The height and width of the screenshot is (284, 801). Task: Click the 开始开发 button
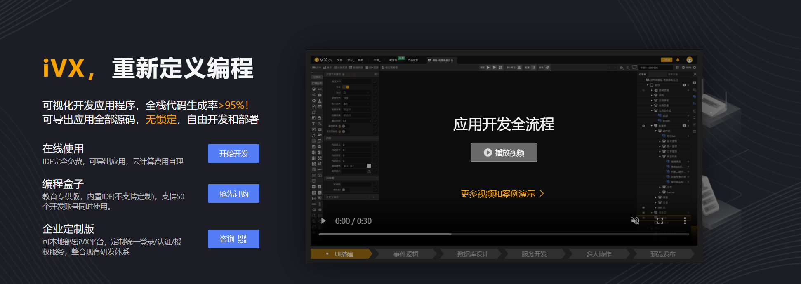(x=233, y=153)
